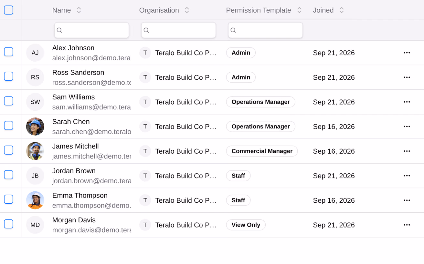Screen dimensions: 424x264
Task: Open the more-options menu for Sarah Chen
Action: coord(407,127)
